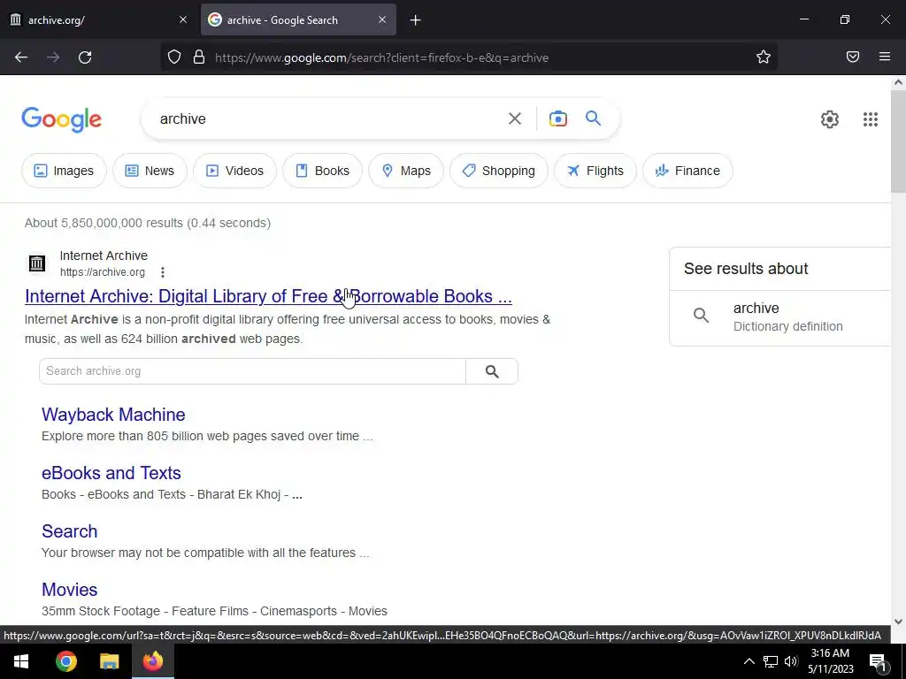Clear the Google search box with X

(x=514, y=119)
